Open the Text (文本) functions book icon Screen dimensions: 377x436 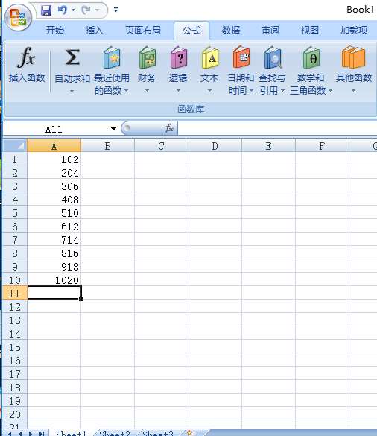tap(210, 57)
